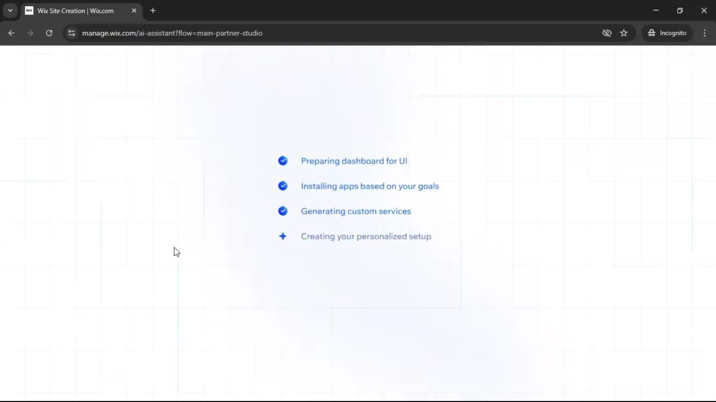Close the Wix Site Creation tab
This screenshot has width=716, height=402.
134,10
